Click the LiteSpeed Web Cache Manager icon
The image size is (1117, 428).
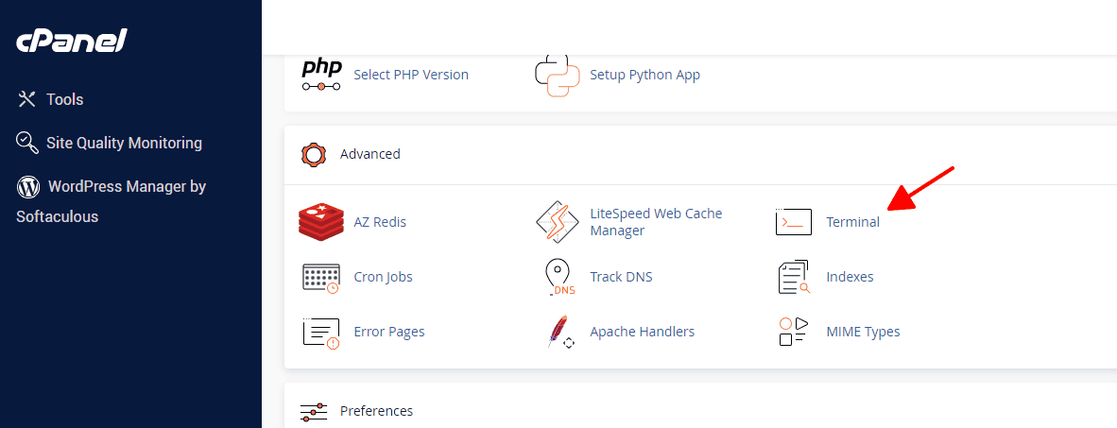click(x=557, y=222)
